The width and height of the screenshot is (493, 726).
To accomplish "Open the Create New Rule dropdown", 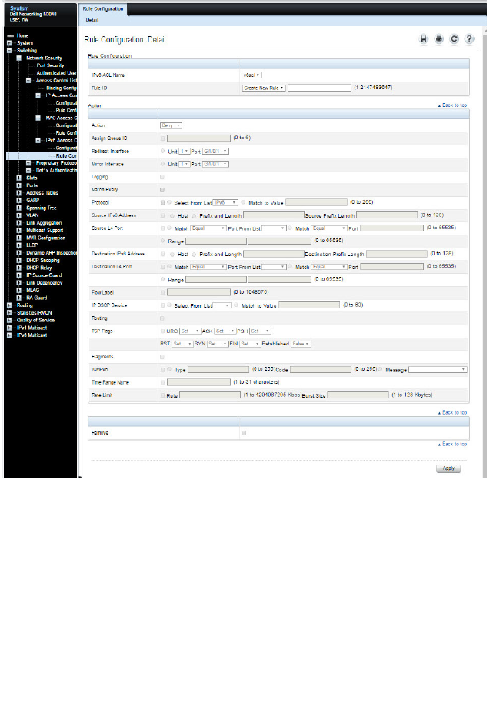I will click(x=264, y=88).
